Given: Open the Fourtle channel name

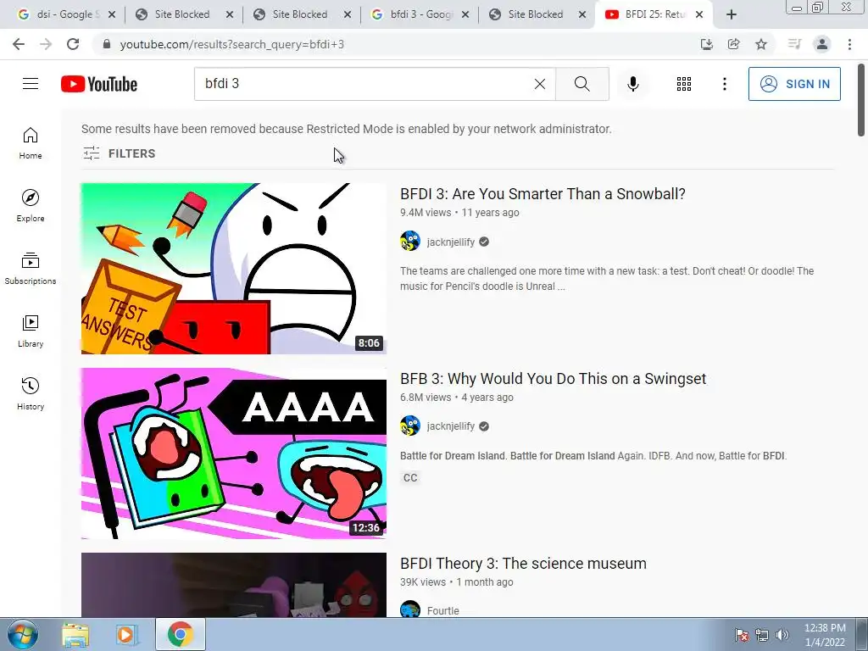Looking at the screenshot, I should 442,610.
